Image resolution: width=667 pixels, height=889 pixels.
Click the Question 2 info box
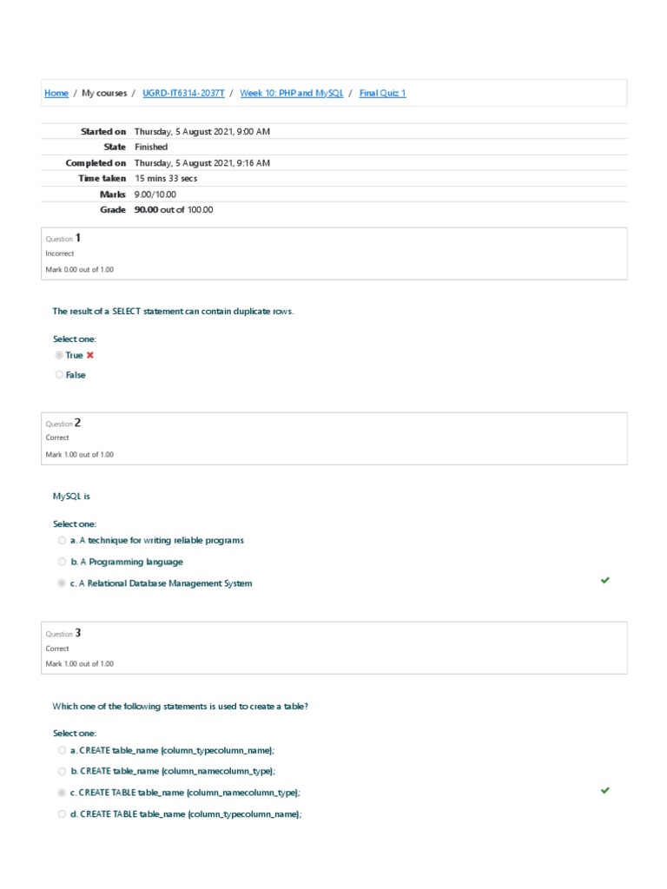point(334,438)
